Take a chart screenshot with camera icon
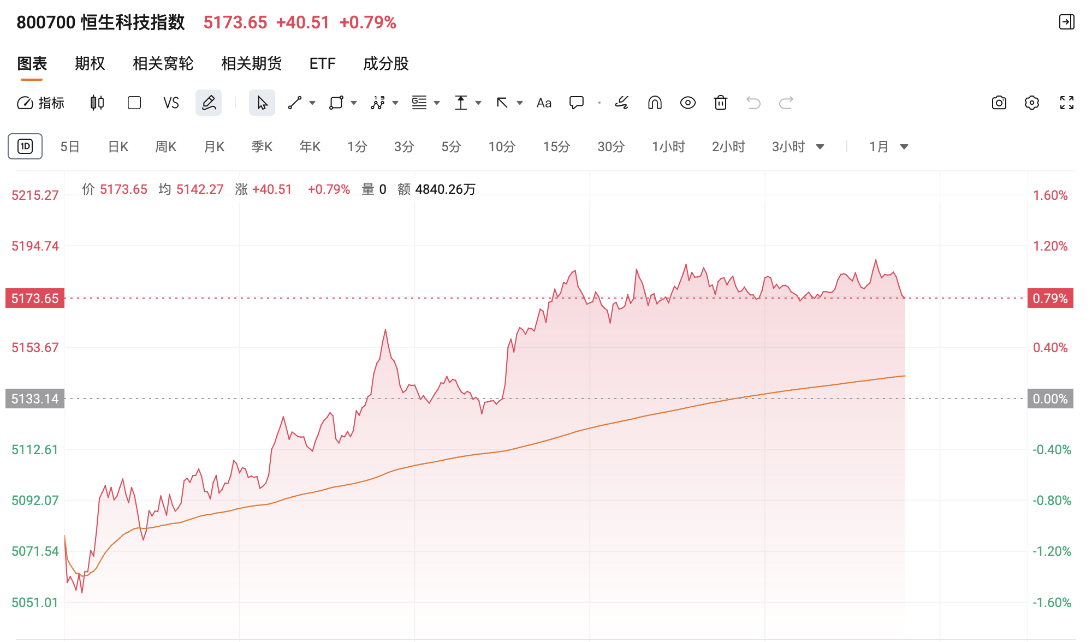Image resolution: width=1092 pixels, height=642 pixels. point(999,103)
